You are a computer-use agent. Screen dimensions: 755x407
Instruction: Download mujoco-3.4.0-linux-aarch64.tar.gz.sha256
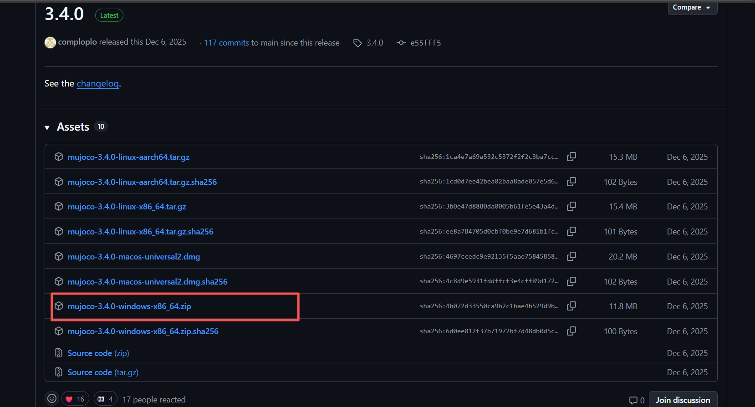[142, 182]
